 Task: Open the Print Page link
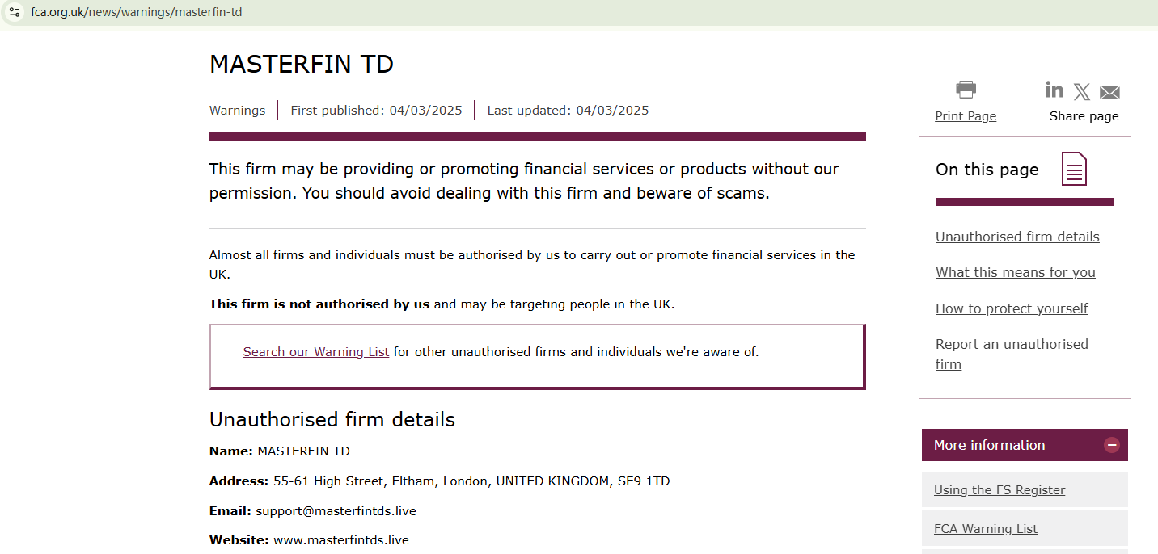coord(966,116)
